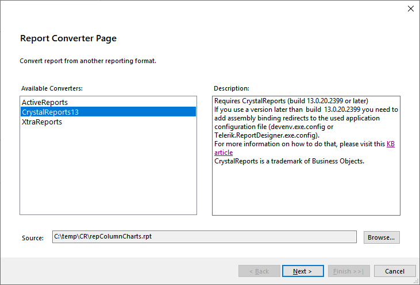
Task: Click the Available Converters label
Action: [x=52, y=88]
